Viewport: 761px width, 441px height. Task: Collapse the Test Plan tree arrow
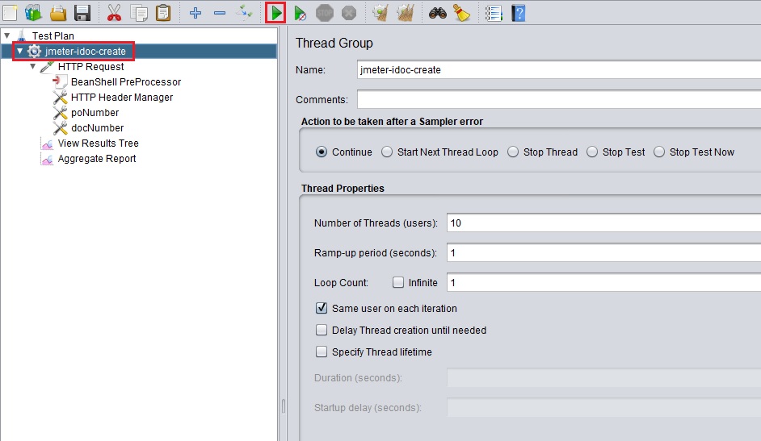click(x=7, y=35)
